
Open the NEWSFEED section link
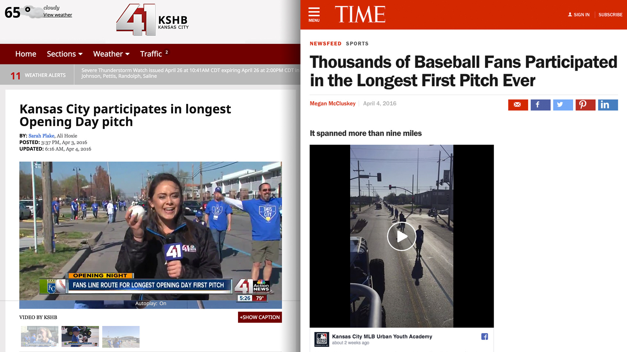(326, 44)
